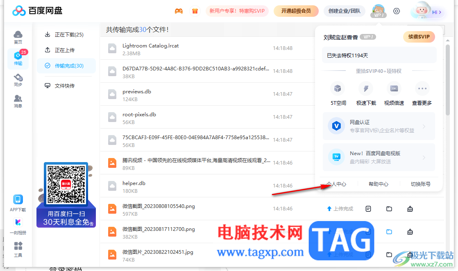Open blue folder icon for 微信截图_20230817112700.png row
The width and height of the screenshot is (458, 271).
click(389, 232)
